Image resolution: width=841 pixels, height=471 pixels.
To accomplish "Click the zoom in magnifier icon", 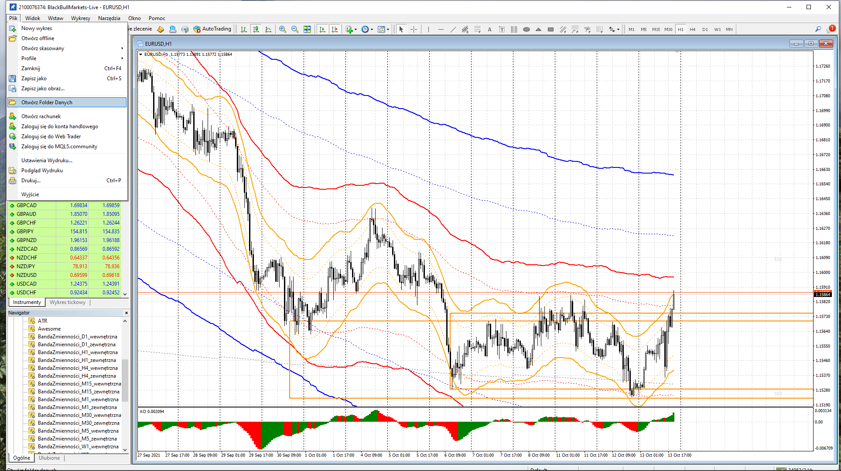I will coord(282,29).
